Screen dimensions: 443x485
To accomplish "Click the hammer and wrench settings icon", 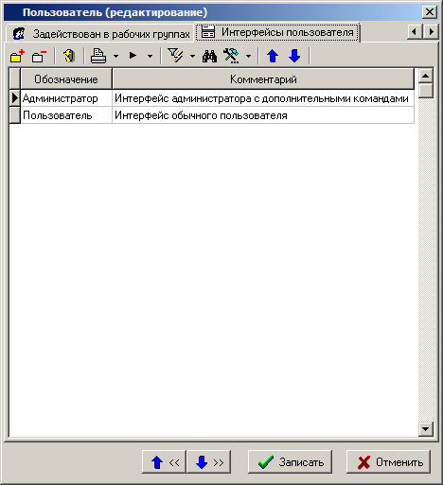I will coord(231,57).
